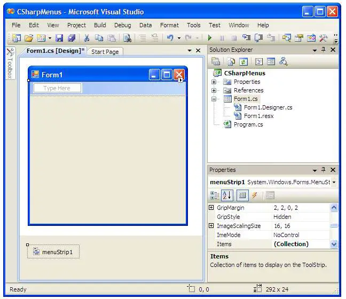This screenshot has height=299, width=346.
Task: Toggle Categorized view in Properties
Action: point(215,195)
